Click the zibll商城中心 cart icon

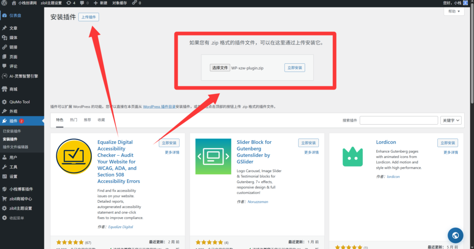click(x=5, y=199)
